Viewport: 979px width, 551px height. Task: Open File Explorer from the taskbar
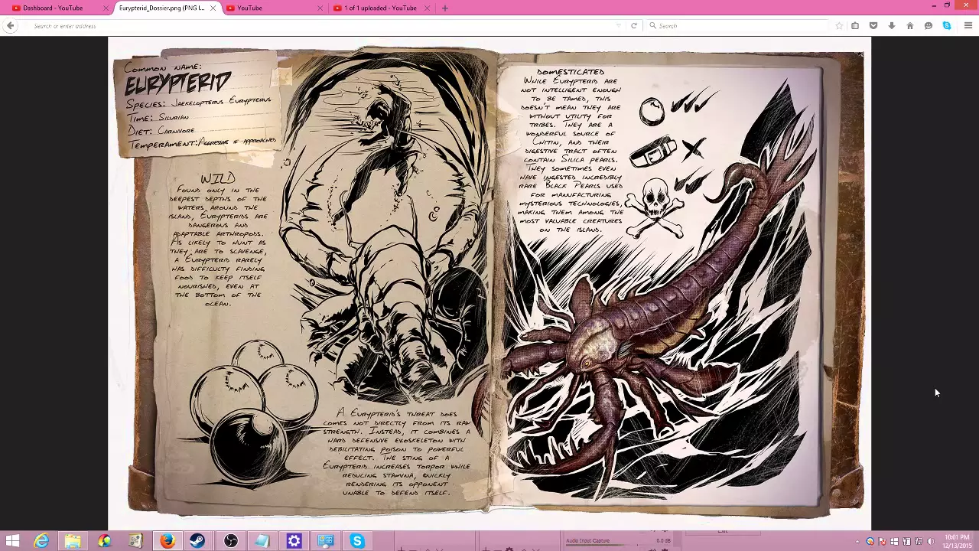(x=73, y=541)
